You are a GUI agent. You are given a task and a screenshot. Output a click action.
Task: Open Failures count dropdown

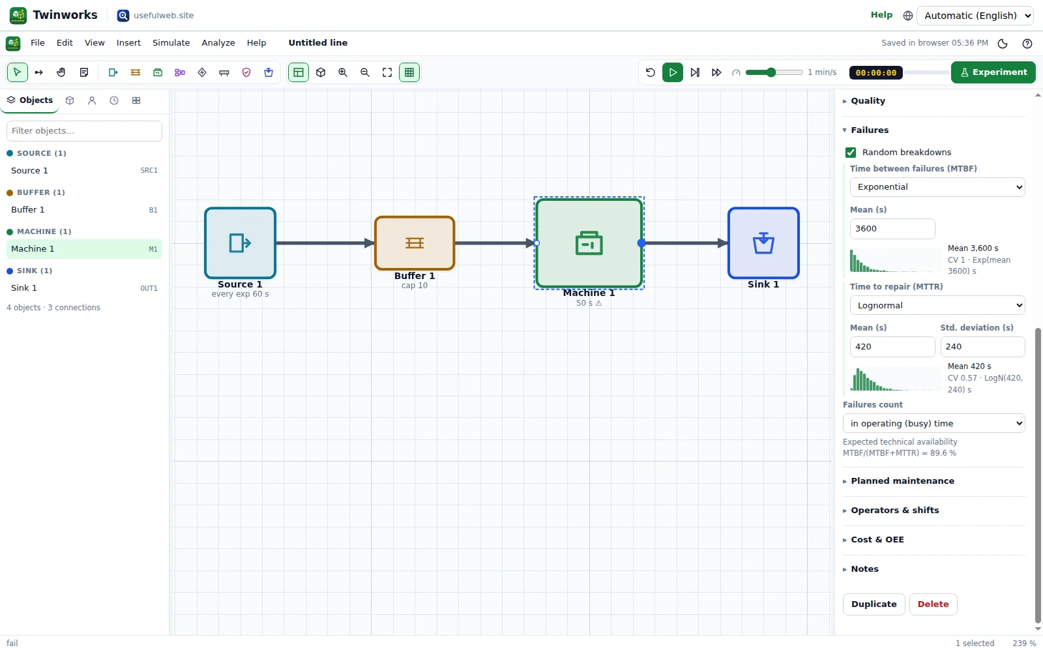[x=934, y=423]
